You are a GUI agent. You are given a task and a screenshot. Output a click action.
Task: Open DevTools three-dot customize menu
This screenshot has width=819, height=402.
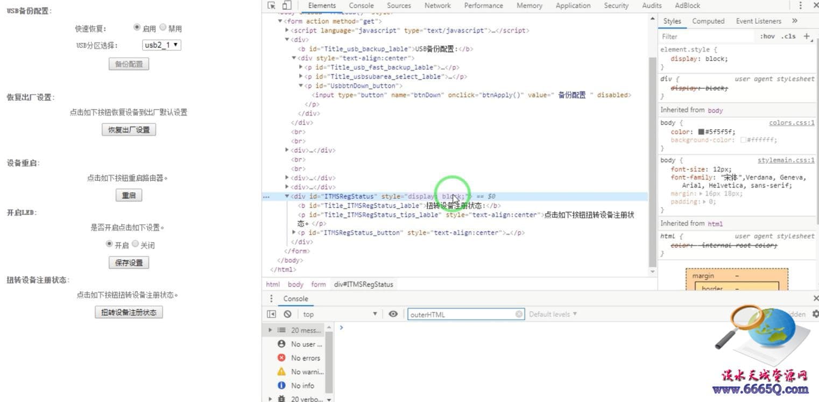(x=800, y=5)
